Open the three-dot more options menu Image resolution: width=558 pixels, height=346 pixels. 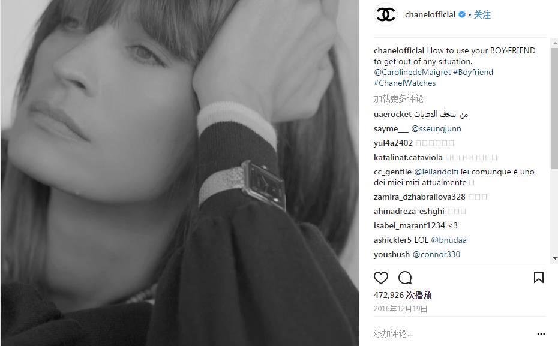click(541, 334)
